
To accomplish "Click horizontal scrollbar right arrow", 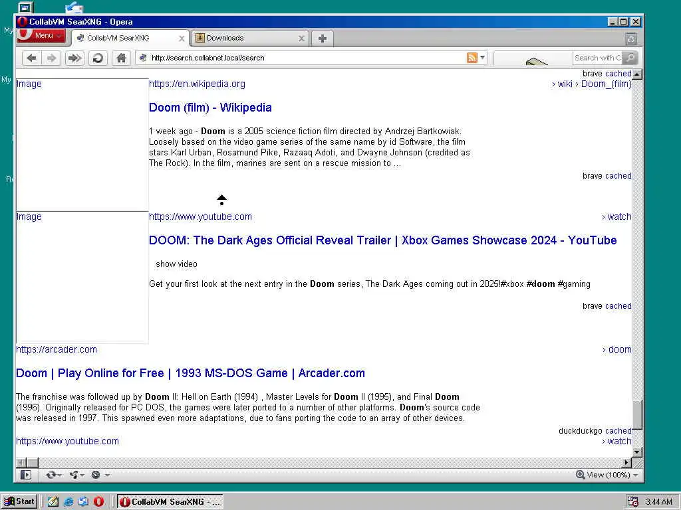I will (626, 462).
